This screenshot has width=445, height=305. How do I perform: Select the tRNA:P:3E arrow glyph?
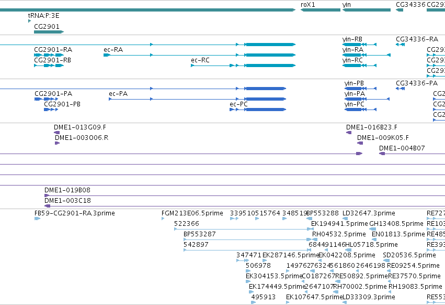pyautogui.click(x=29, y=21)
